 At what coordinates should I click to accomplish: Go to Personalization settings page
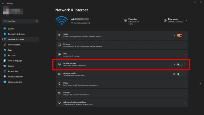(x=14, y=45)
